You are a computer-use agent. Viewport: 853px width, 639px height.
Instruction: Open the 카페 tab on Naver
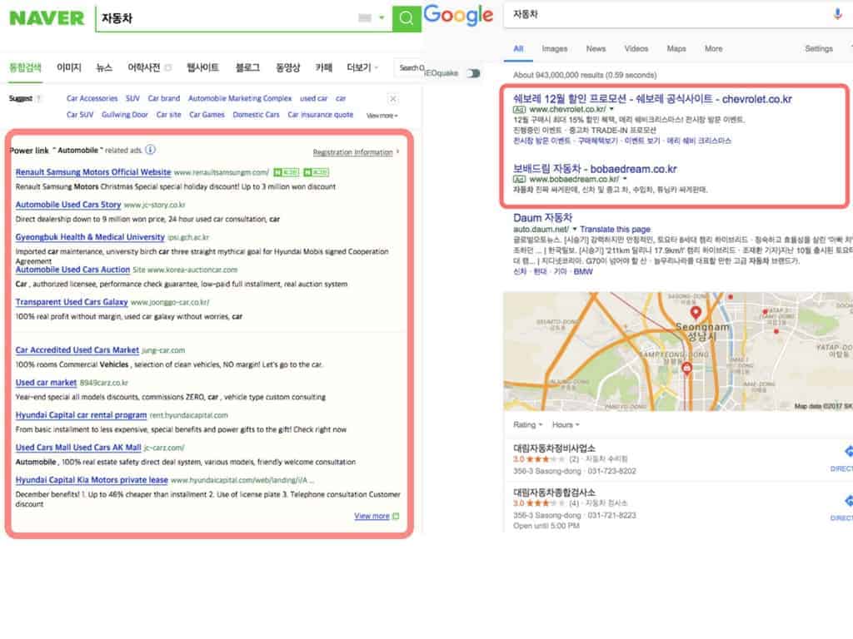(324, 67)
